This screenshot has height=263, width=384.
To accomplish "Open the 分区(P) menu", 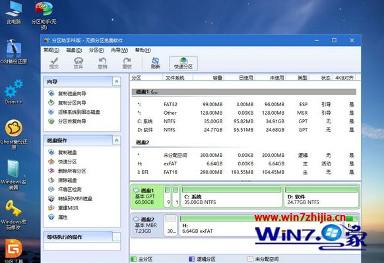I will [x=96, y=50].
